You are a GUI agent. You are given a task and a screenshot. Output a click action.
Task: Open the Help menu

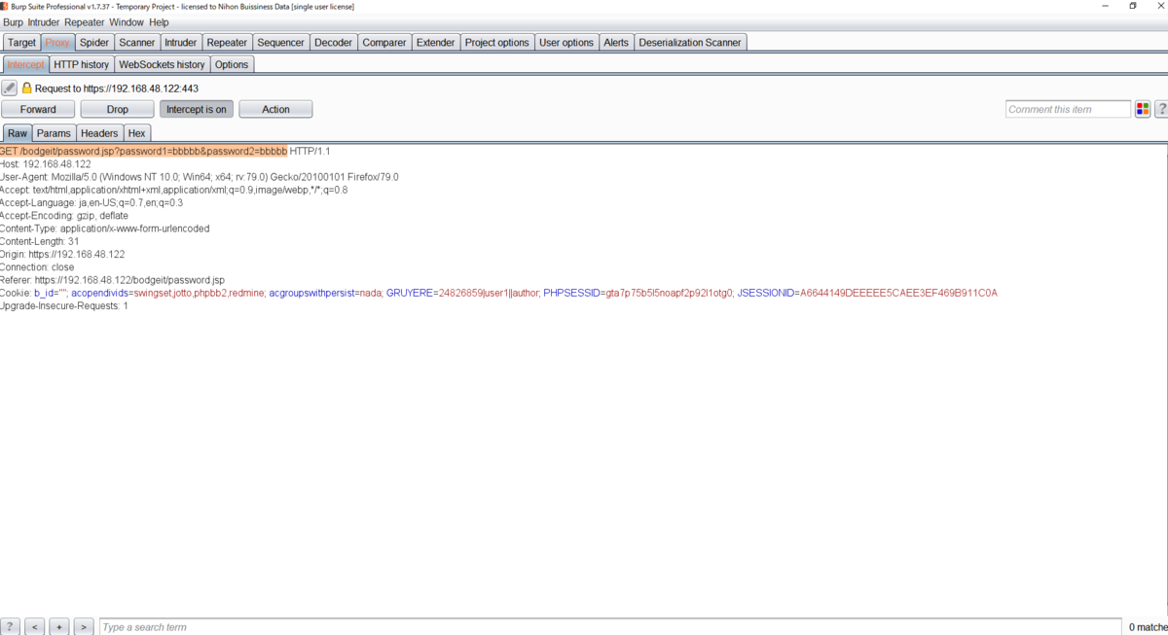pyautogui.click(x=159, y=22)
